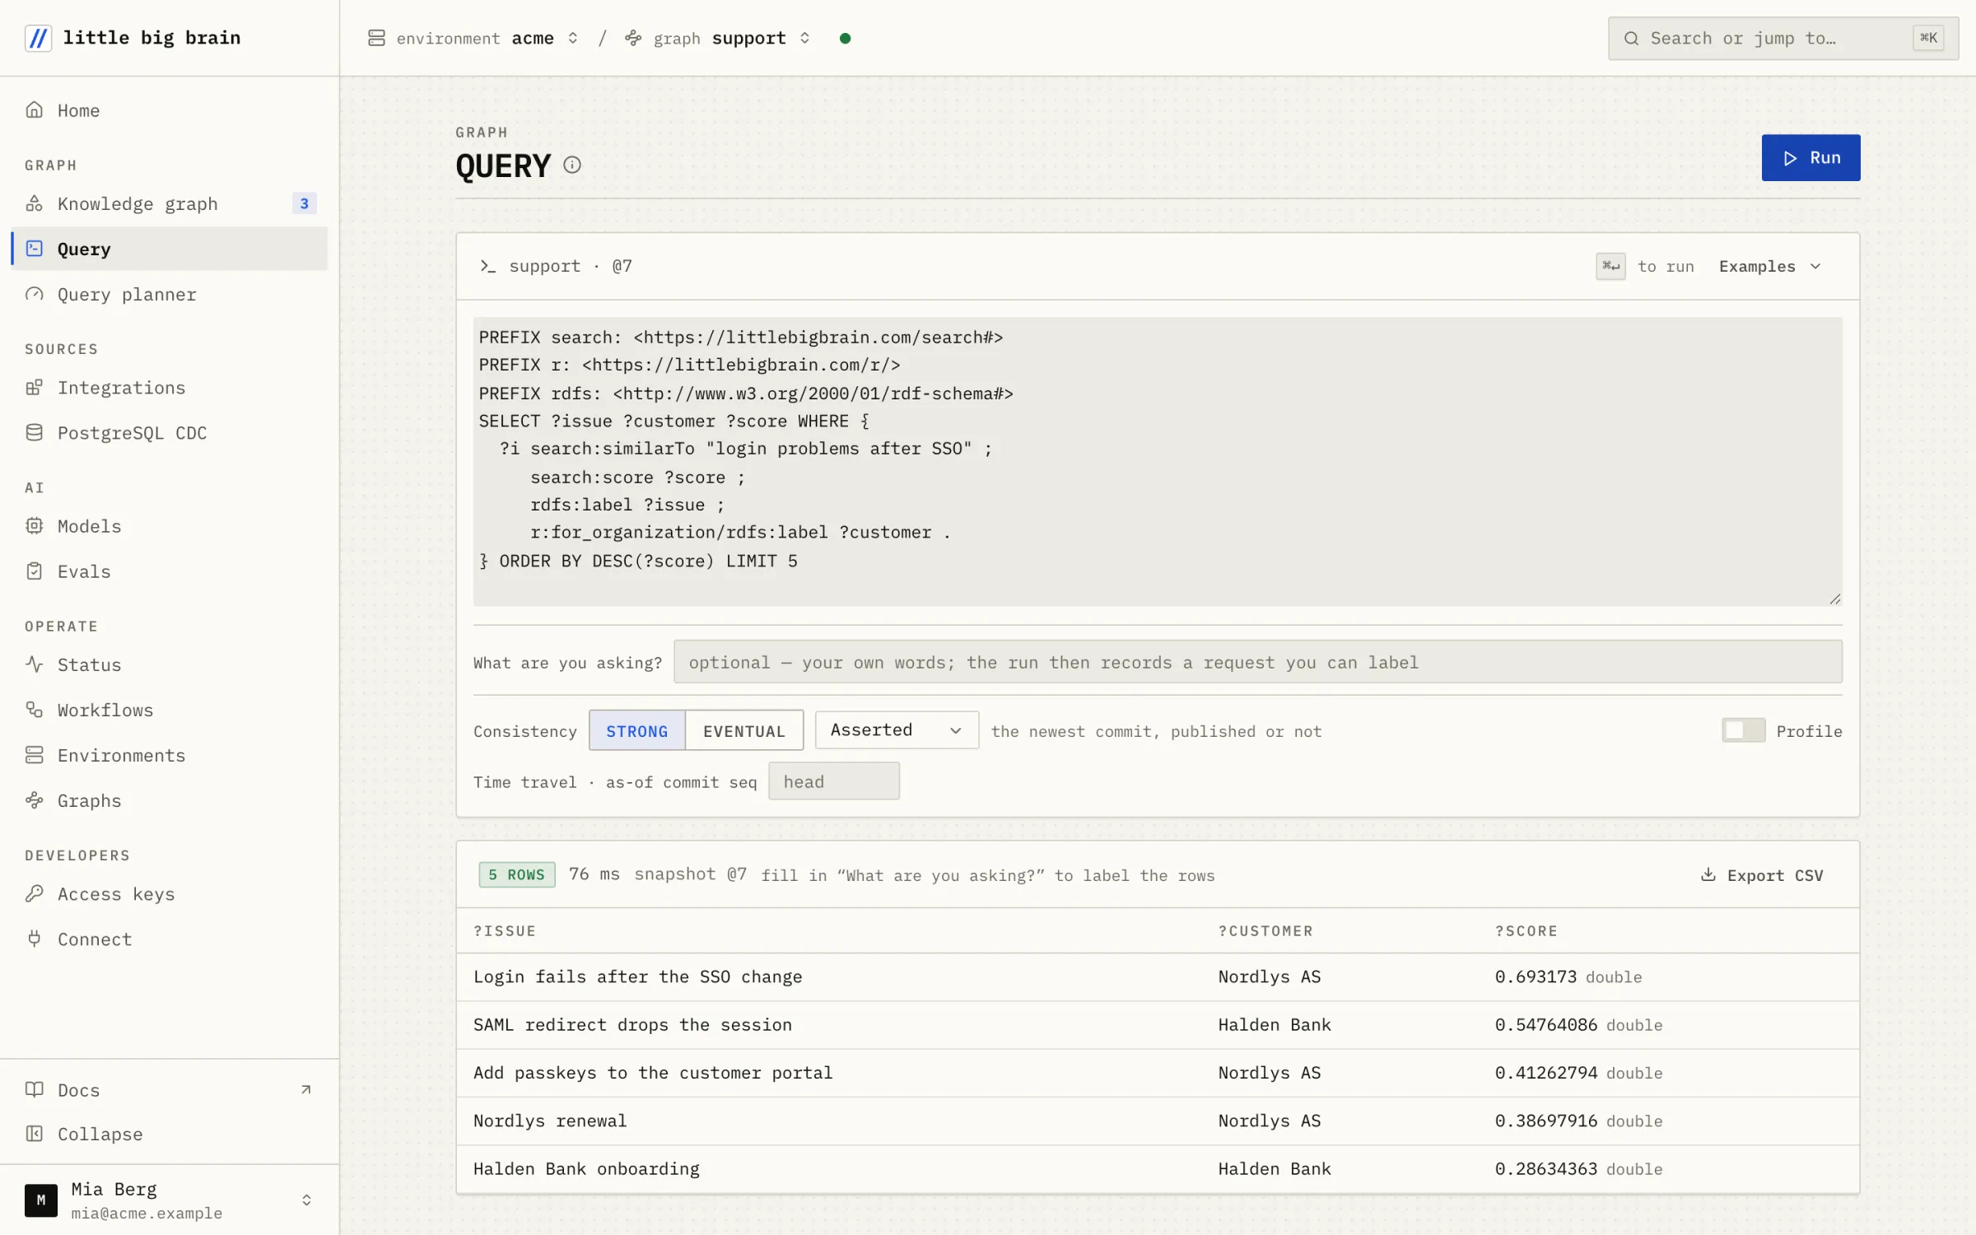Image resolution: width=1976 pixels, height=1235 pixels.
Task: Click the Models chip icon
Action: tap(34, 525)
